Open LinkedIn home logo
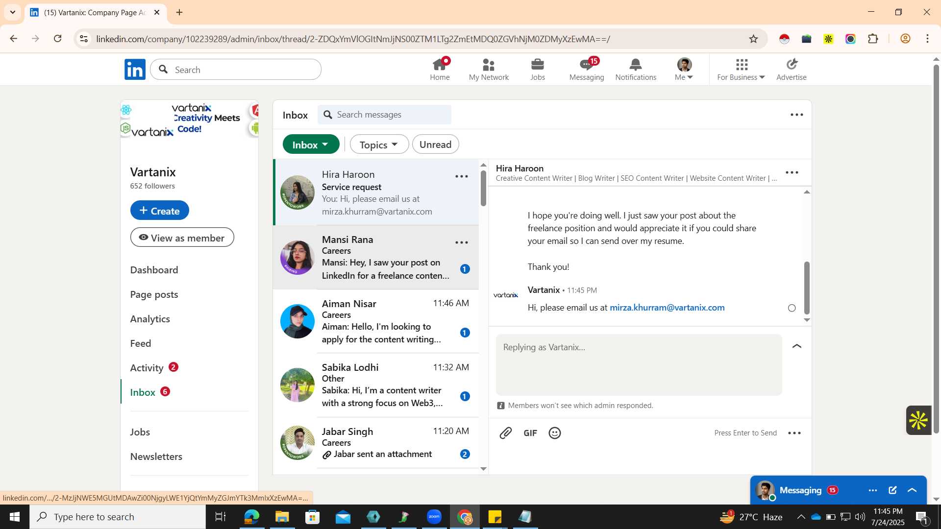 135,70
